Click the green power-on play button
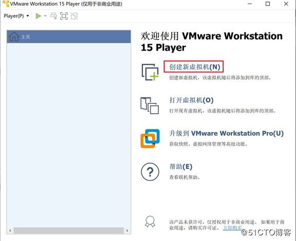 (x=39, y=16)
